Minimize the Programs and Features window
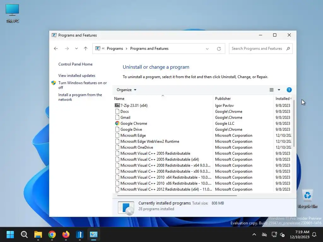323x242 pixels. click(x=260, y=35)
